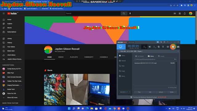The image size is (197, 111).
Task: Open Bandicam Image settings section
Action: pyautogui.click(x=122, y=71)
